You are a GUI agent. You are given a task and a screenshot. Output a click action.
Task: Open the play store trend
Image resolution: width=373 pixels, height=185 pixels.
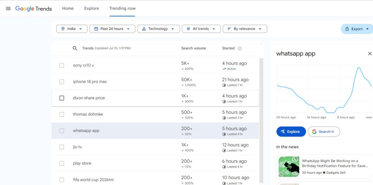click(x=82, y=163)
